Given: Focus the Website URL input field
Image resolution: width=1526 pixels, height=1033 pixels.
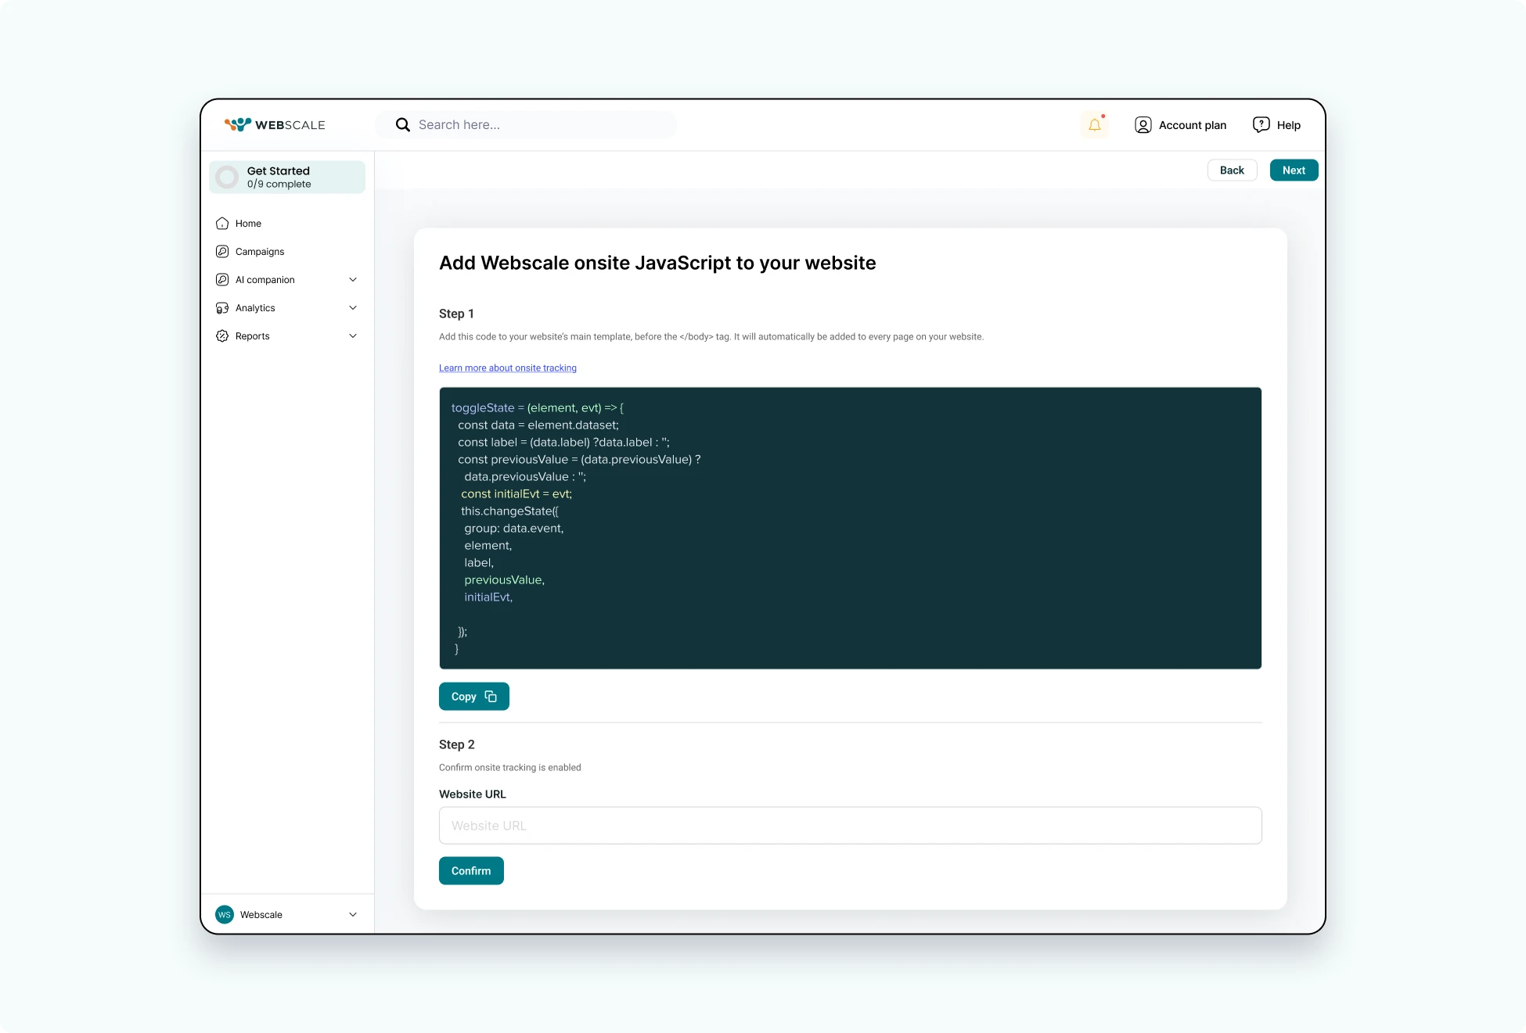Looking at the screenshot, I should click(x=850, y=826).
